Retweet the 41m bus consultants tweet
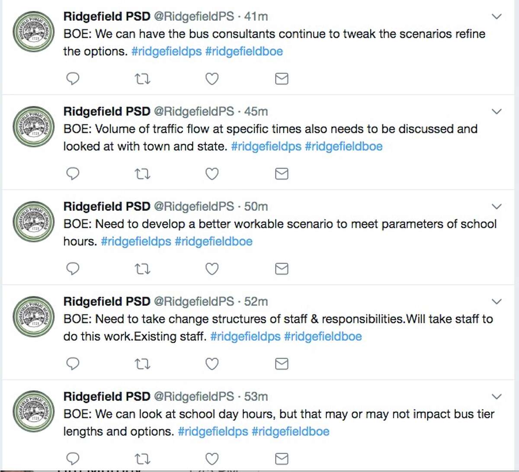The height and width of the screenshot is (472, 519). coord(142,79)
